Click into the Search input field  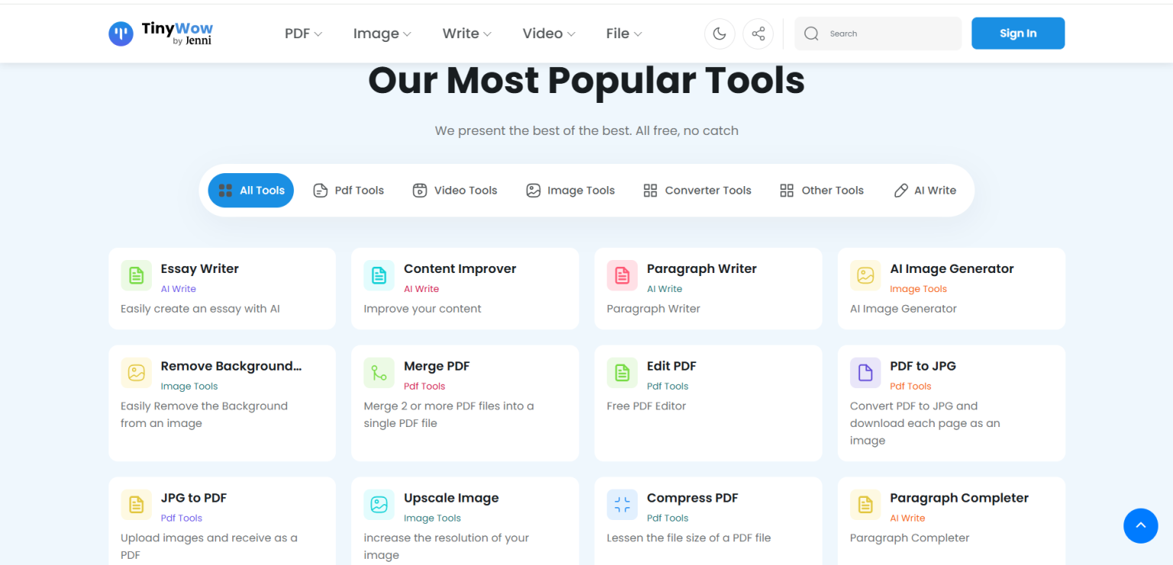878,34
